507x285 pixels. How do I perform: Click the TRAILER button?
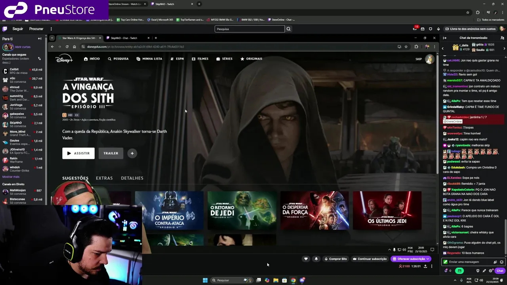tap(111, 153)
